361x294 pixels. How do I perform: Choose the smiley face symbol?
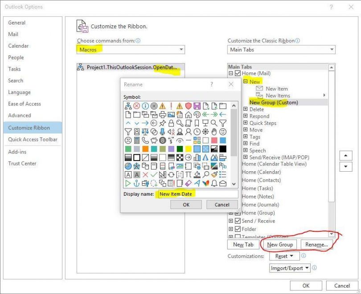click(x=222, y=132)
